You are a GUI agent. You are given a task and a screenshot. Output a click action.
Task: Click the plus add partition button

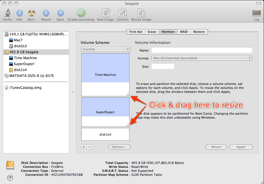(x=84, y=147)
